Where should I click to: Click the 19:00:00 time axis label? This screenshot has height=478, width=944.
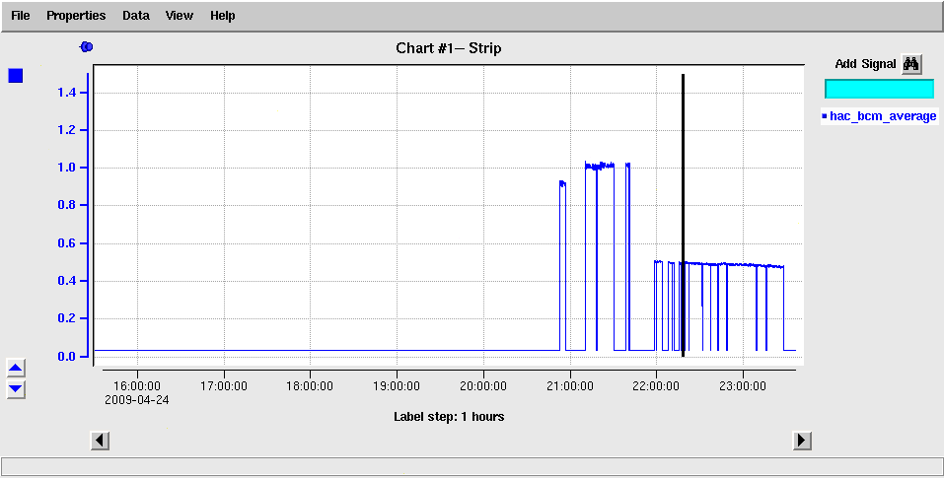point(397,386)
